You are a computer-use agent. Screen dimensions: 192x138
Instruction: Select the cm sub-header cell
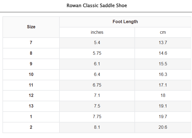coord(163,32)
